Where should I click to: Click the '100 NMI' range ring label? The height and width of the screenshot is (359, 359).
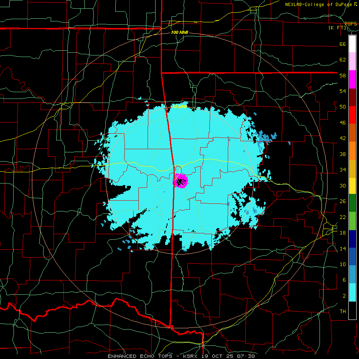tap(179, 33)
